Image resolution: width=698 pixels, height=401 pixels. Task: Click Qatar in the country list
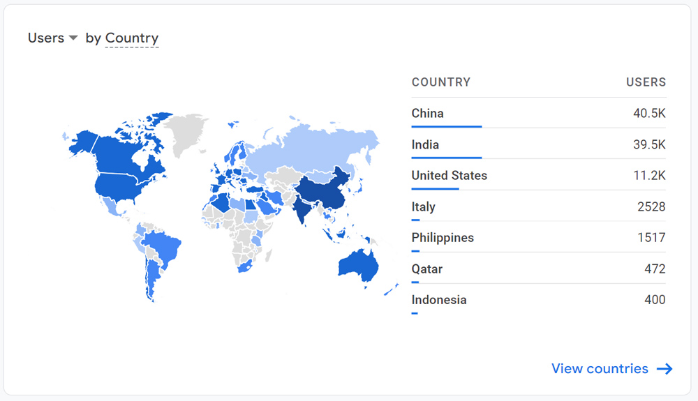[x=427, y=269]
